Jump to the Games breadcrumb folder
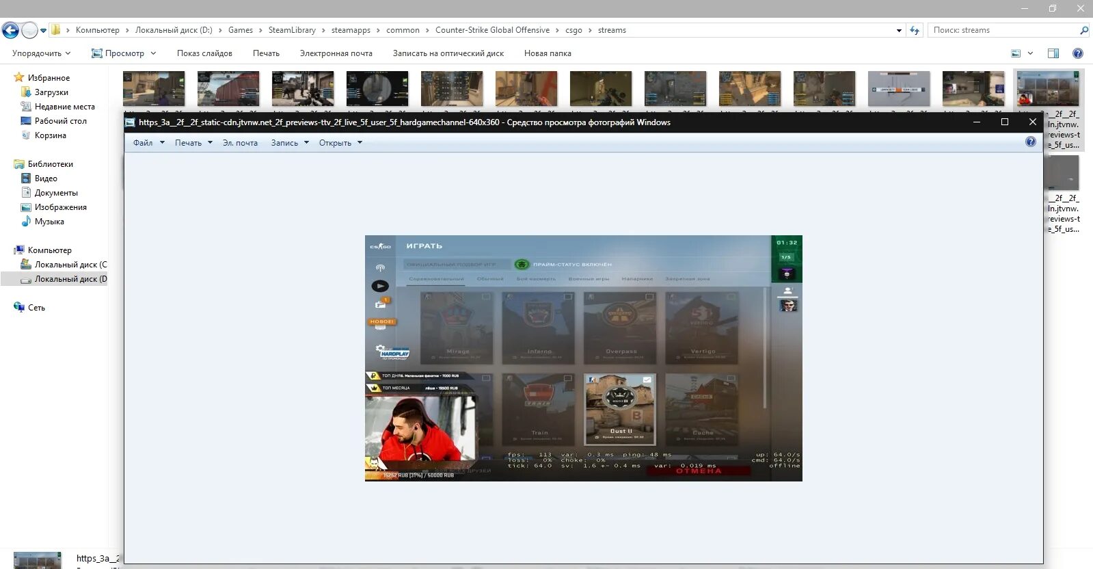Image resolution: width=1093 pixels, height=569 pixels. pyautogui.click(x=240, y=30)
